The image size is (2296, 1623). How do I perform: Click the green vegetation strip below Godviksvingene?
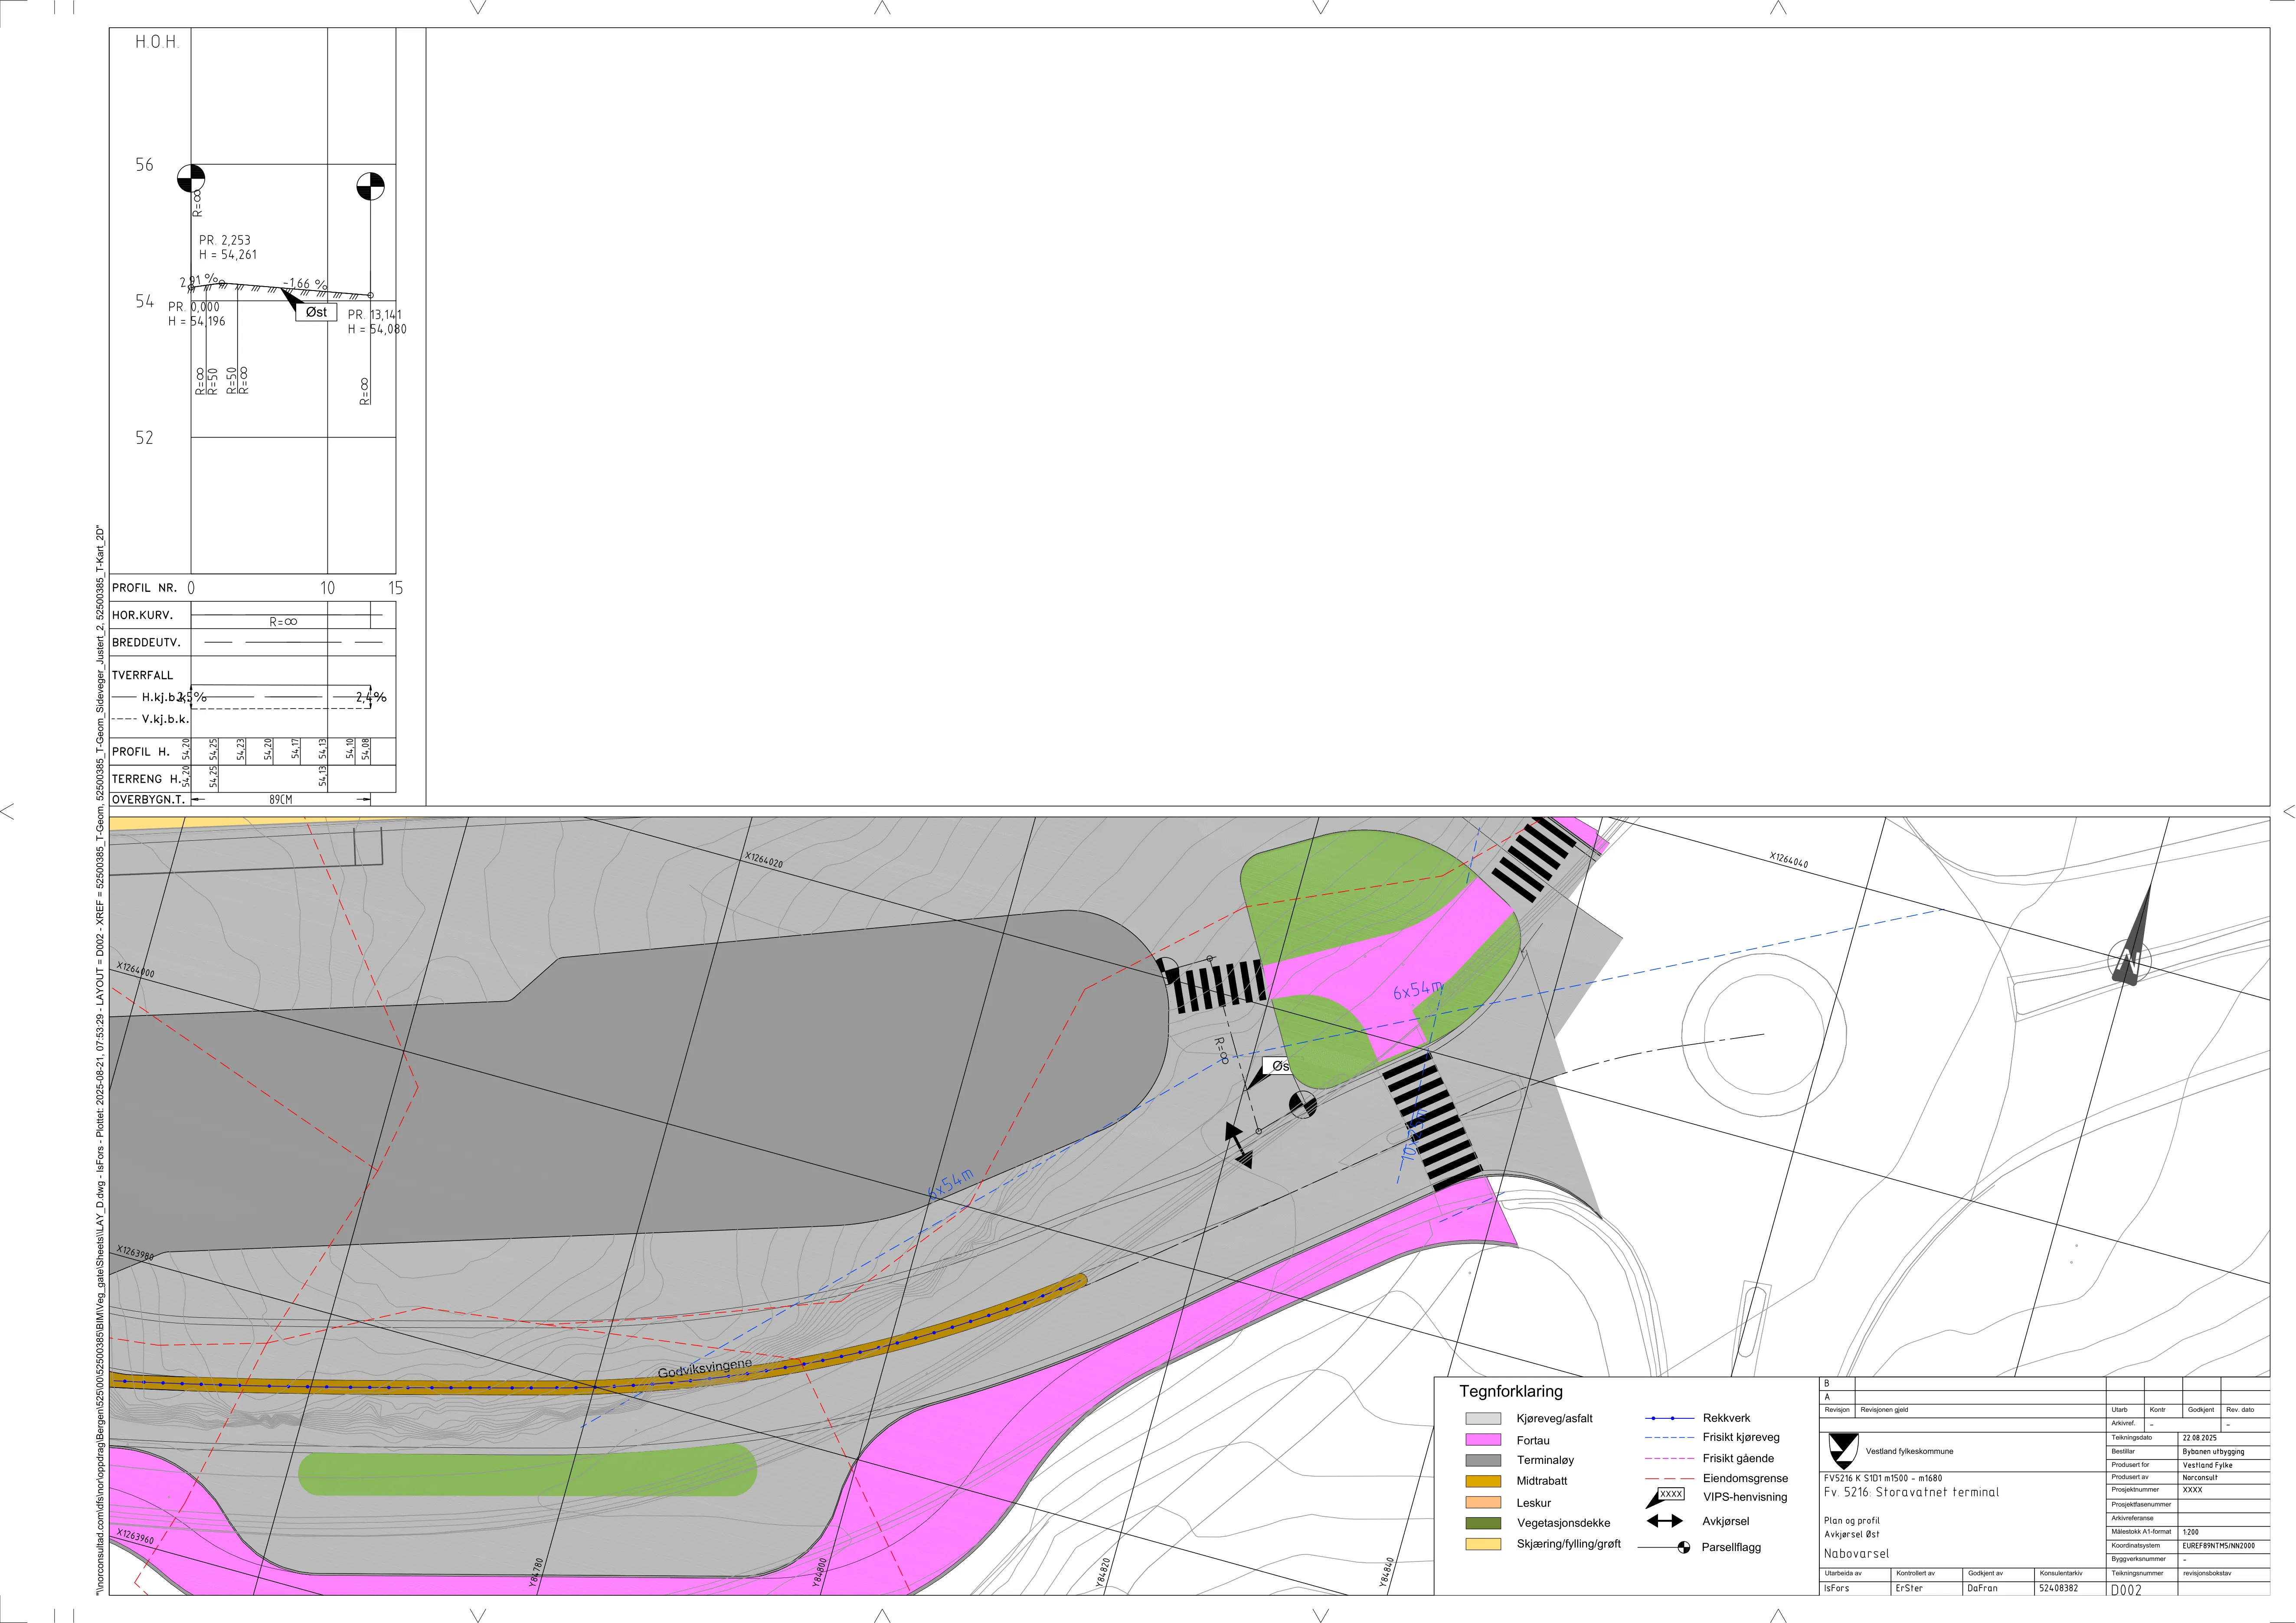click(x=528, y=1469)
